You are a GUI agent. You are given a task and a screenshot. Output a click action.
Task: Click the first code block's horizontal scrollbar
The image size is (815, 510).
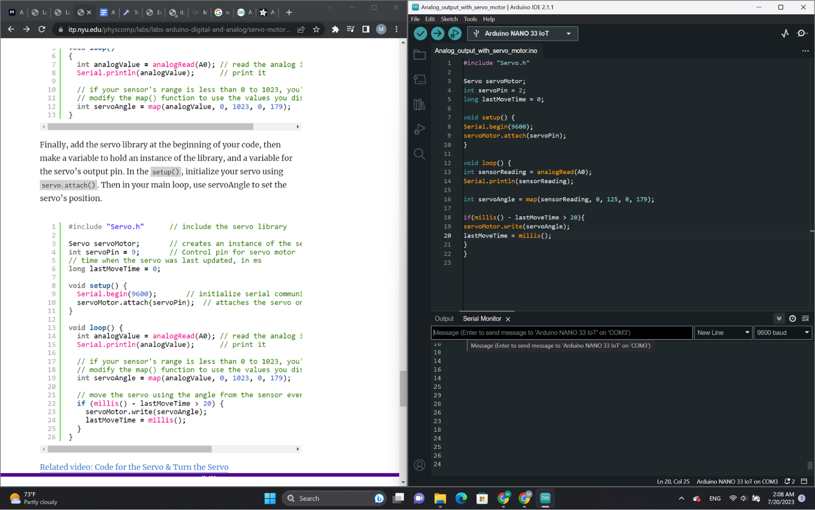tap(150, 127)
